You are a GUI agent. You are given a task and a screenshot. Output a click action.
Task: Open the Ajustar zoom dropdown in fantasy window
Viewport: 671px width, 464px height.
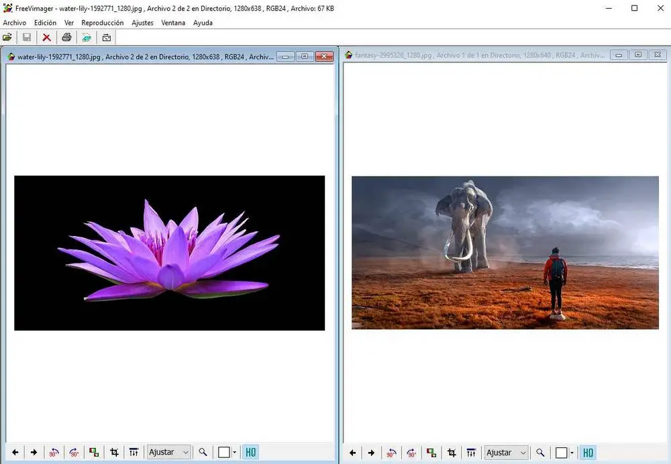tap(506, 453)
